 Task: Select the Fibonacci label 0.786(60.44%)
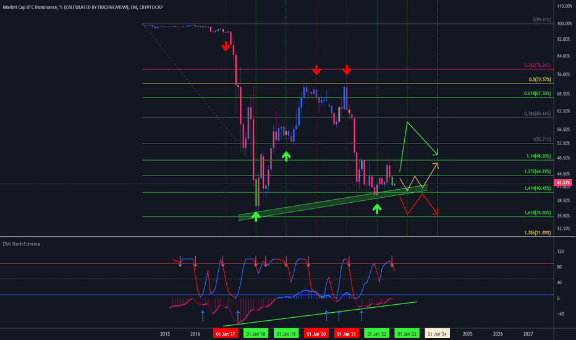coord(538,114)
